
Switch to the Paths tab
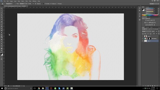(x=151, y=27)
